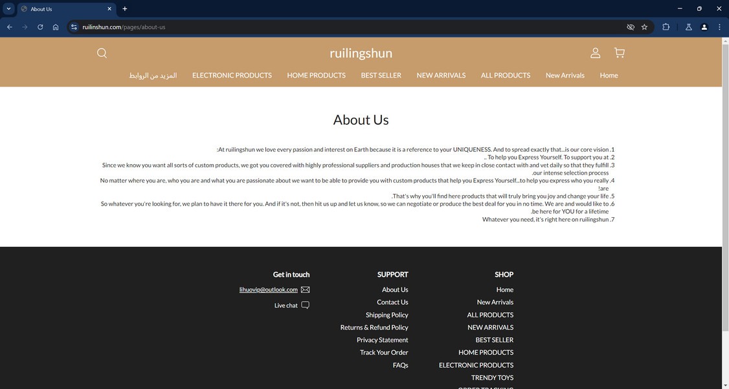Viewport: 729px width, 389px height.
Task: Open the Chrome three-dot menu
Action: tap(719, 27)
